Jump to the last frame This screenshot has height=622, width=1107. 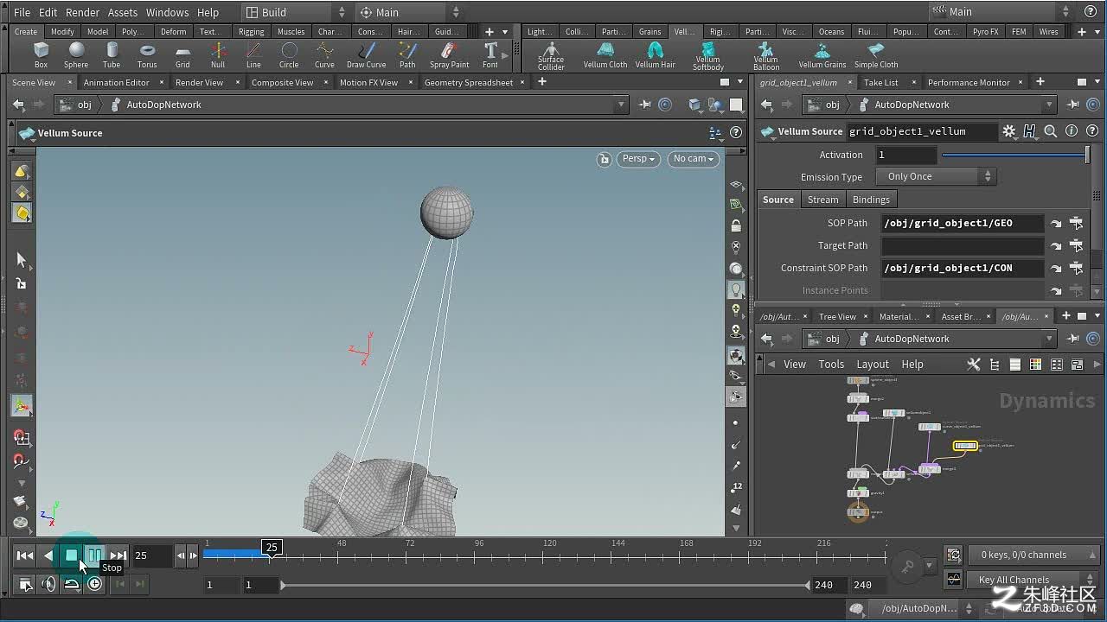[118, 555]
